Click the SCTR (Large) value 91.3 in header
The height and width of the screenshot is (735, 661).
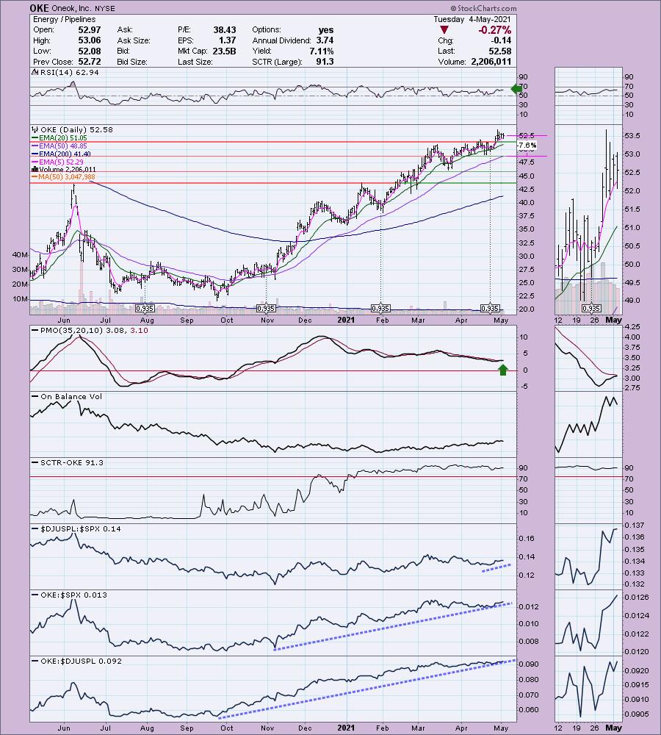pos(325,62)
